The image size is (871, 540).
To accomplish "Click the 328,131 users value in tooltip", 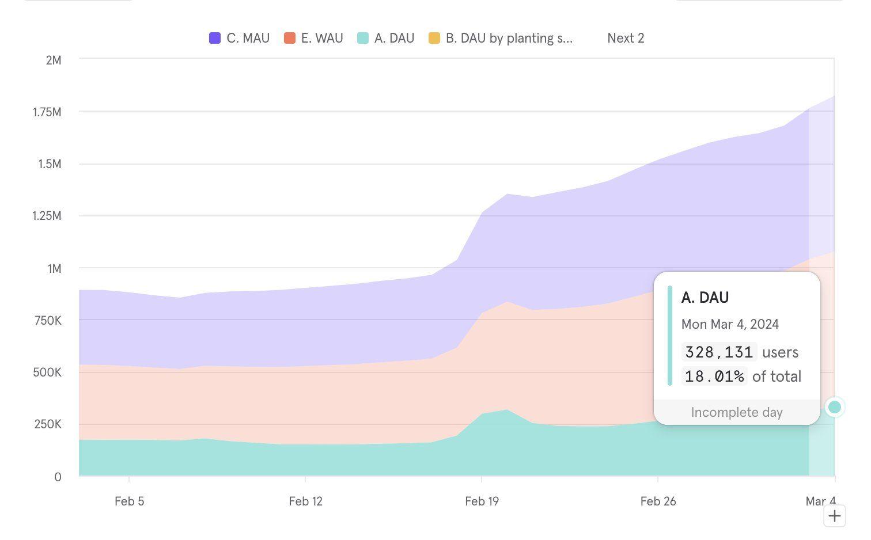I will (x=719, y=352).
